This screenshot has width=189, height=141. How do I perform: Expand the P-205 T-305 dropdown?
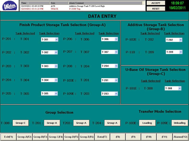tap(49, 93)
